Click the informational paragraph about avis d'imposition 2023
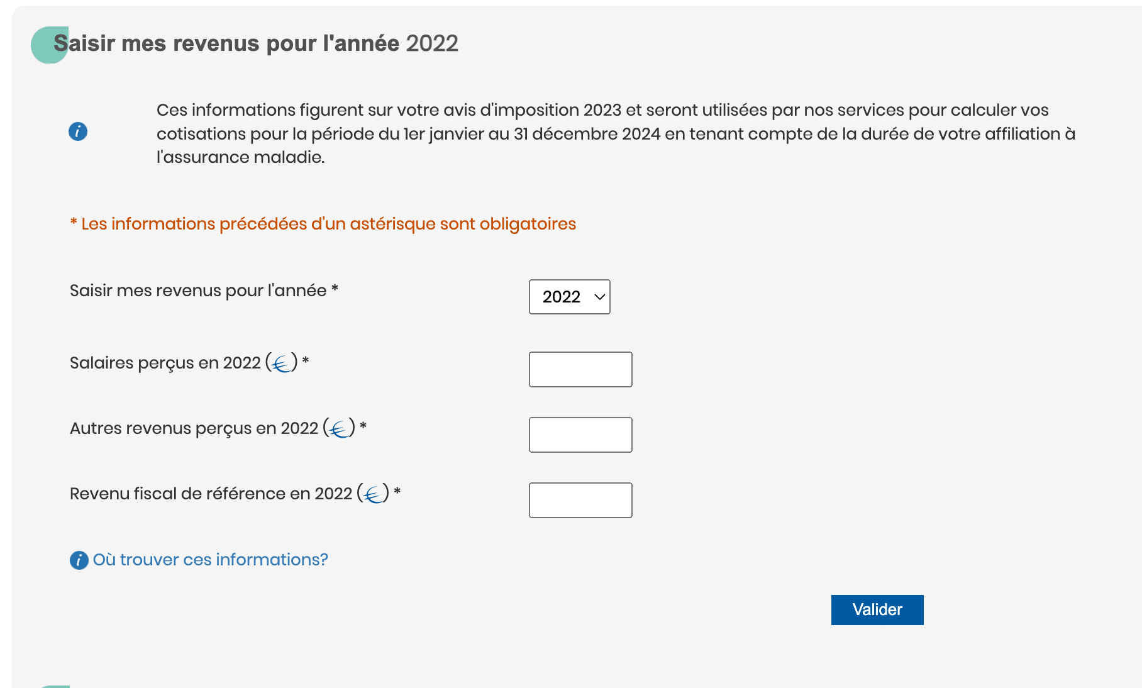 point(616,133)
